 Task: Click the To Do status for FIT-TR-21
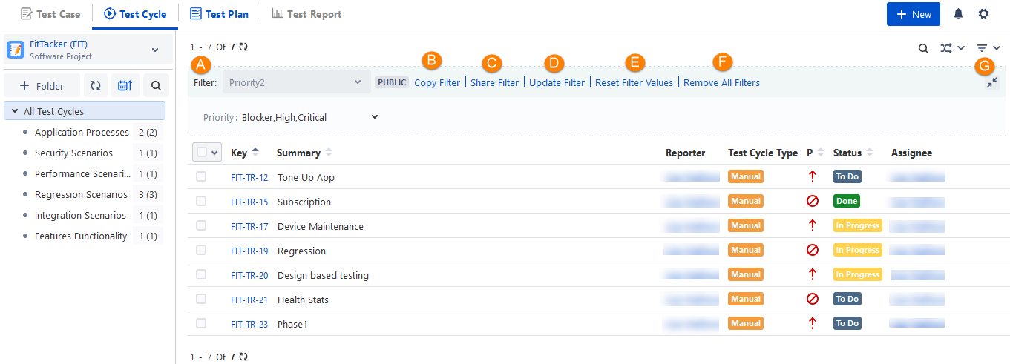[847, 299]
